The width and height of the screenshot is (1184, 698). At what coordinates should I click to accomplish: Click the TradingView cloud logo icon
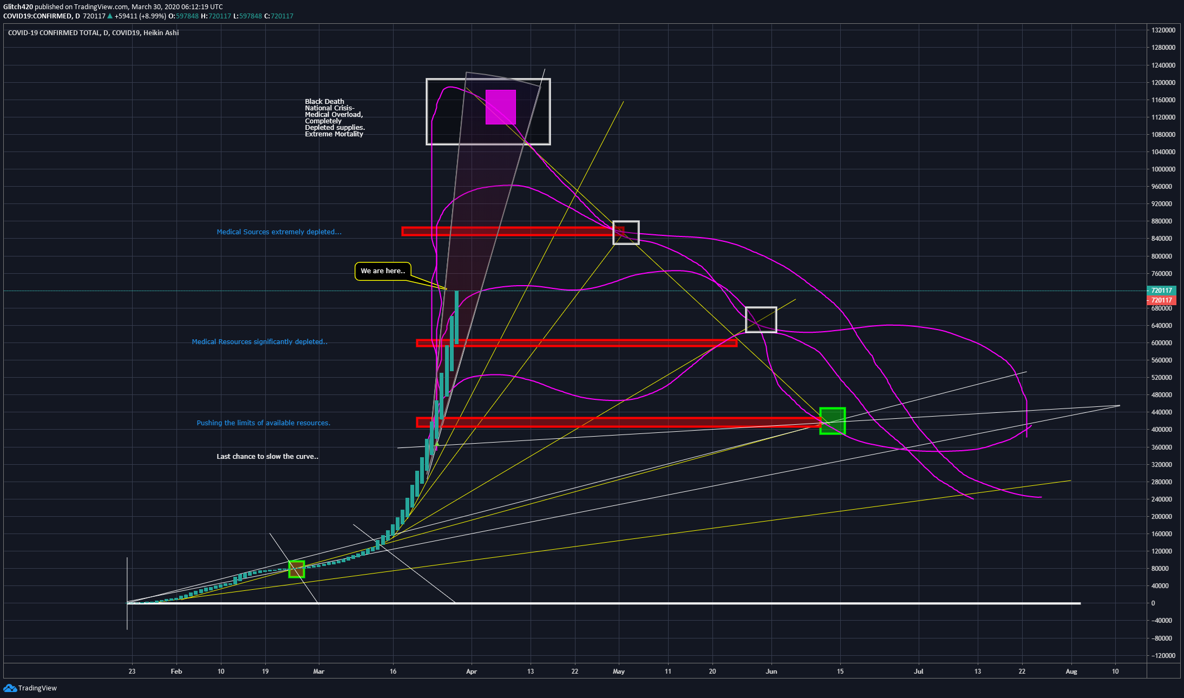coord(10,688)
